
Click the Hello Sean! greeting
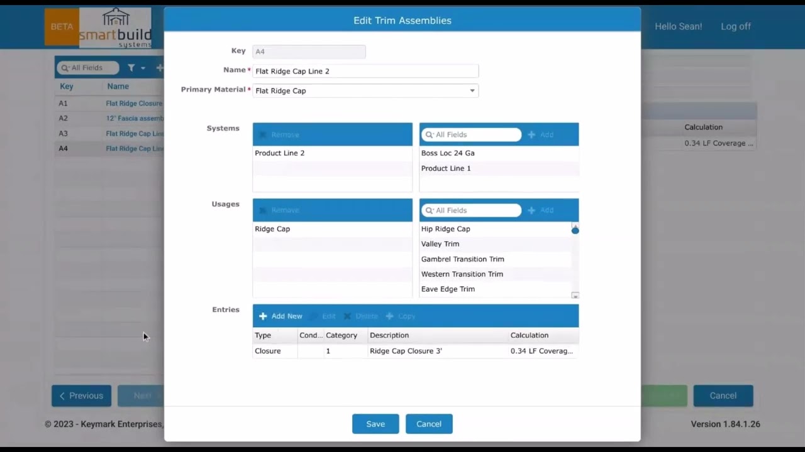point(679,26)
